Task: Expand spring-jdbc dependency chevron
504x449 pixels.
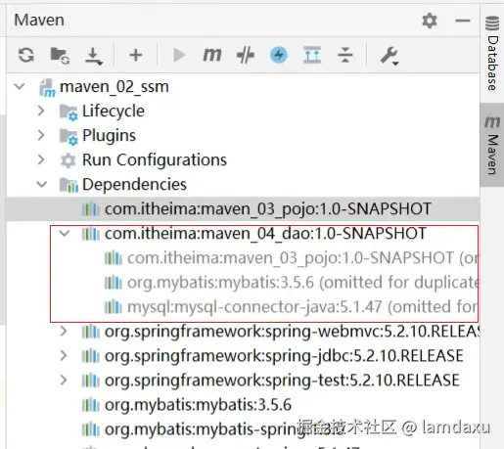Action: coord(64,356)
